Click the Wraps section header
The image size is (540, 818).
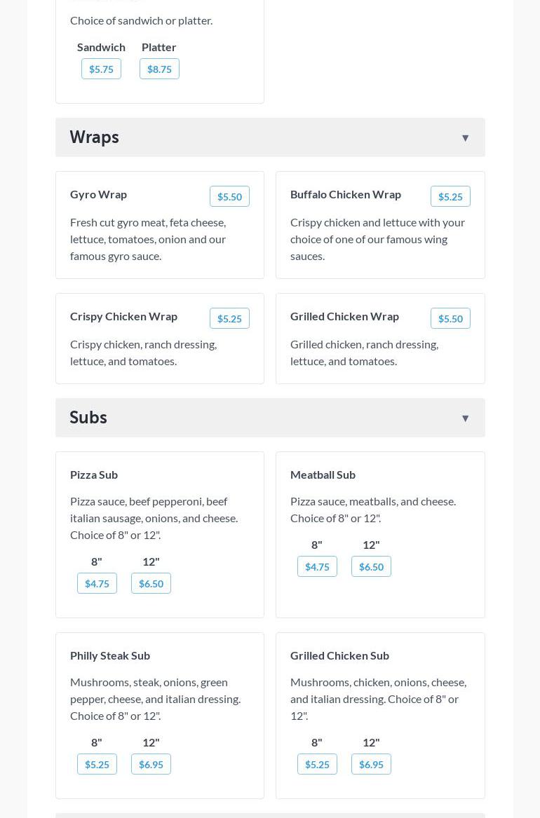click(x=94, y=137)
